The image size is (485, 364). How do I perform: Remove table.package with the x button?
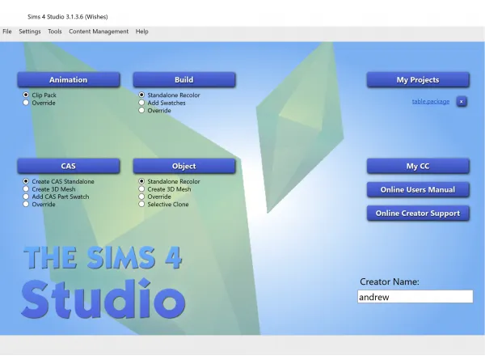click(x=462, y=102)
